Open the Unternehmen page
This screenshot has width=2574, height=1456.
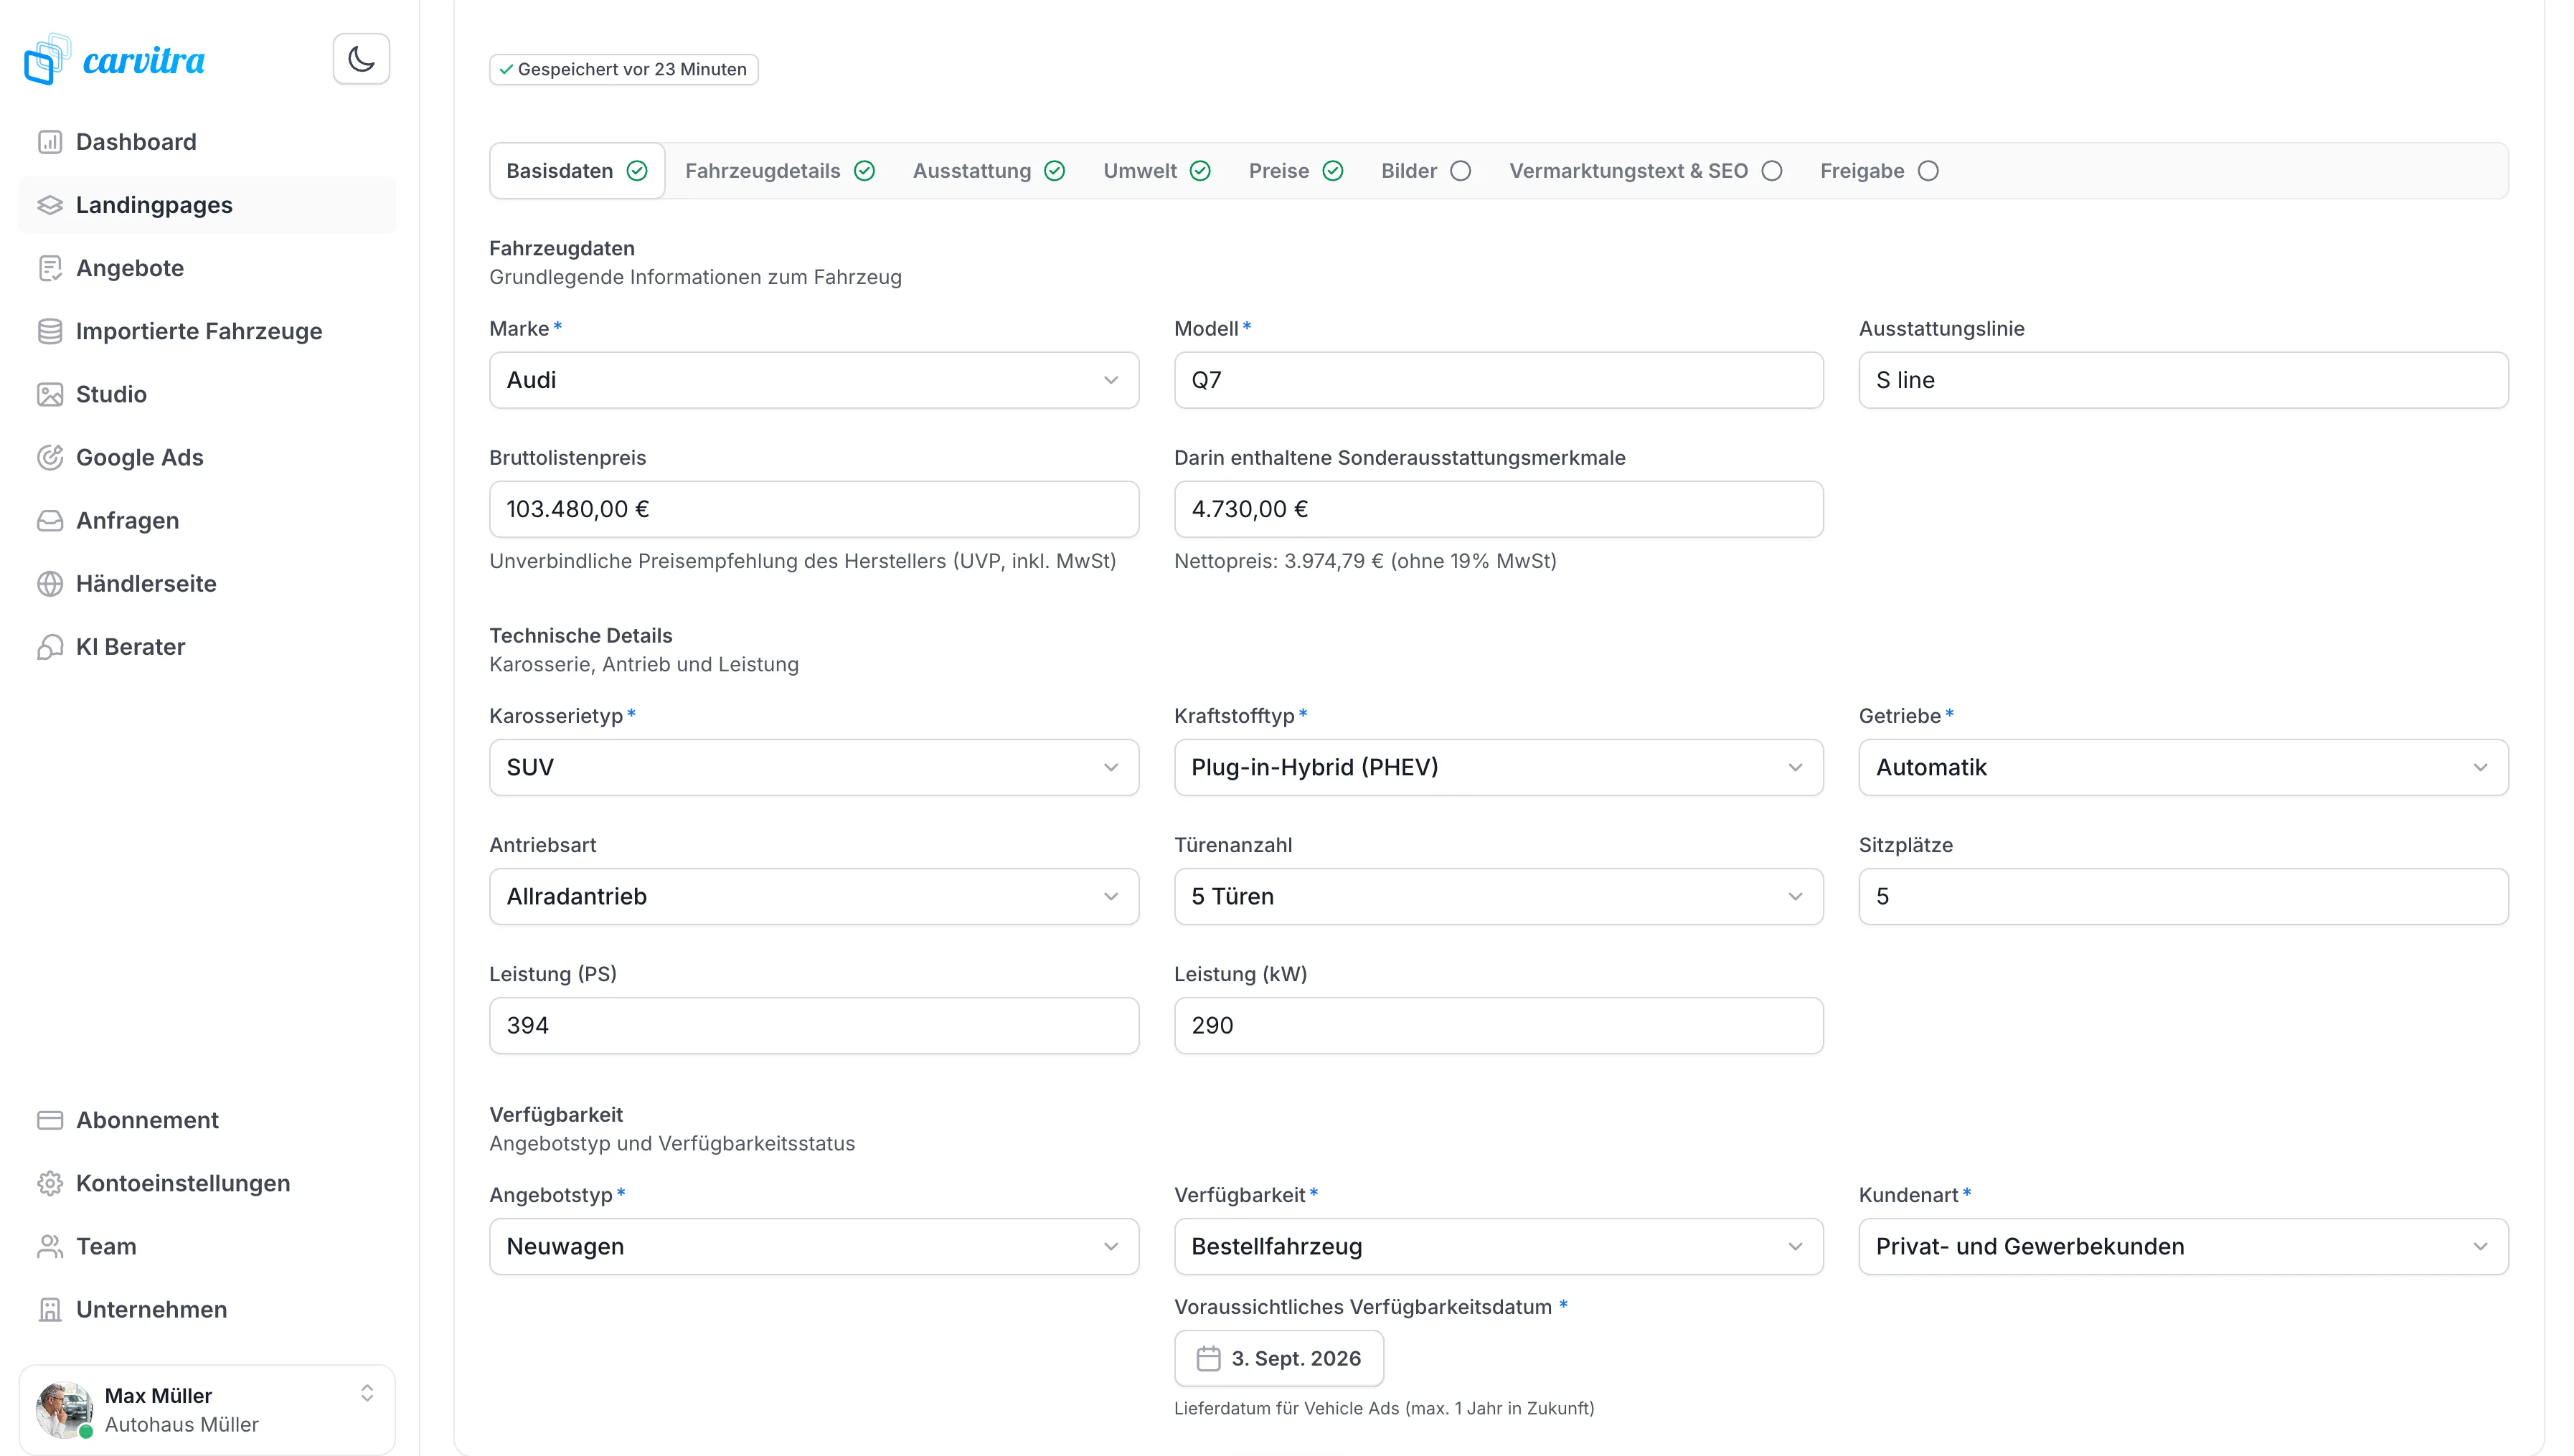(x=207, y=1309)
